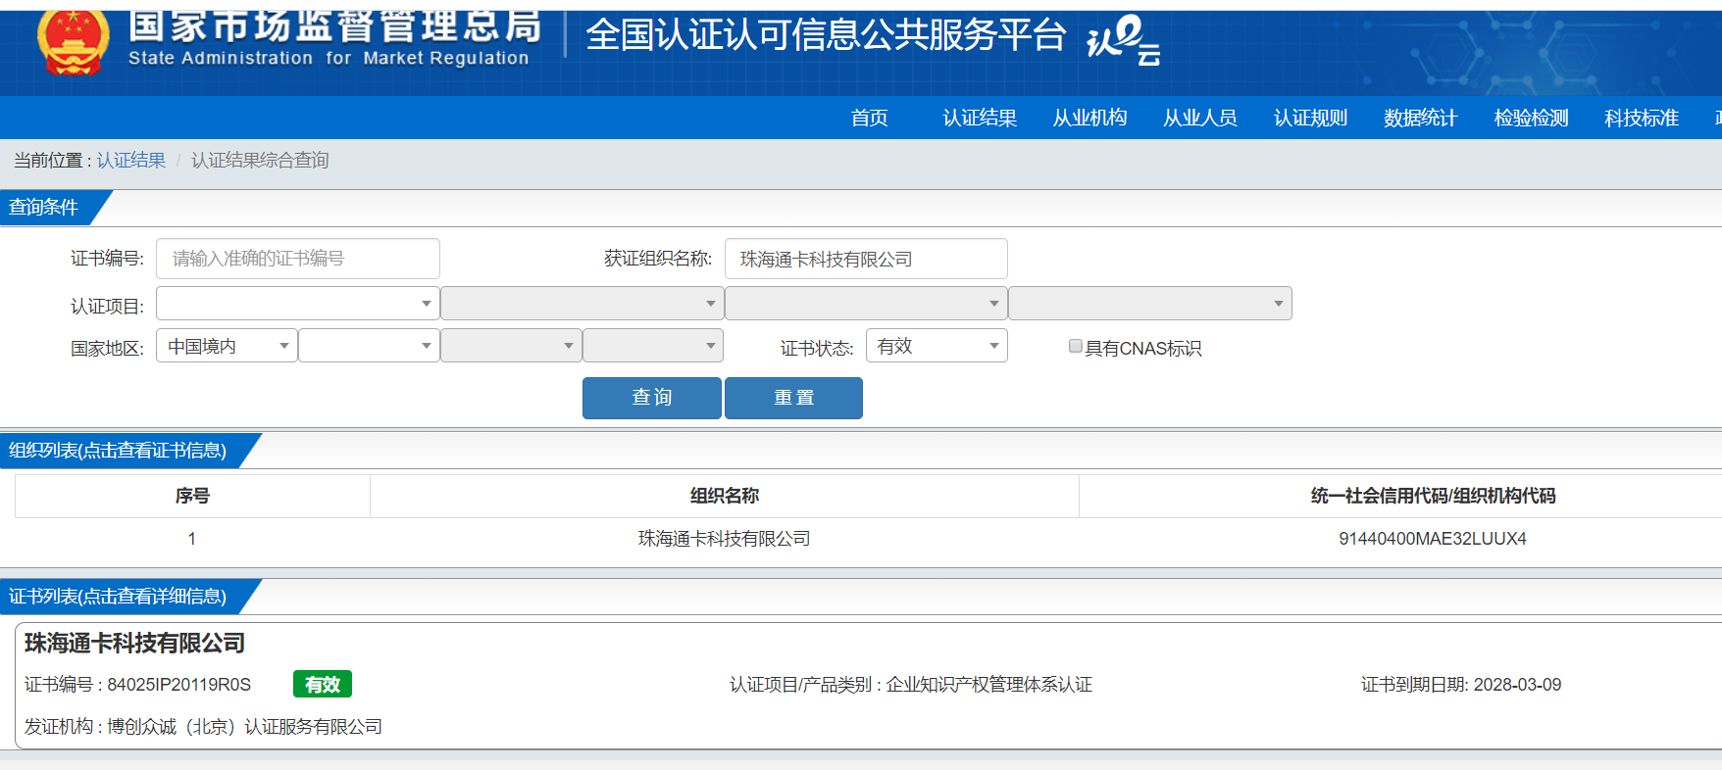Expand the first 认证项目 dropdown
This screenshot has height=770, width=1722.
pos(298,304)
